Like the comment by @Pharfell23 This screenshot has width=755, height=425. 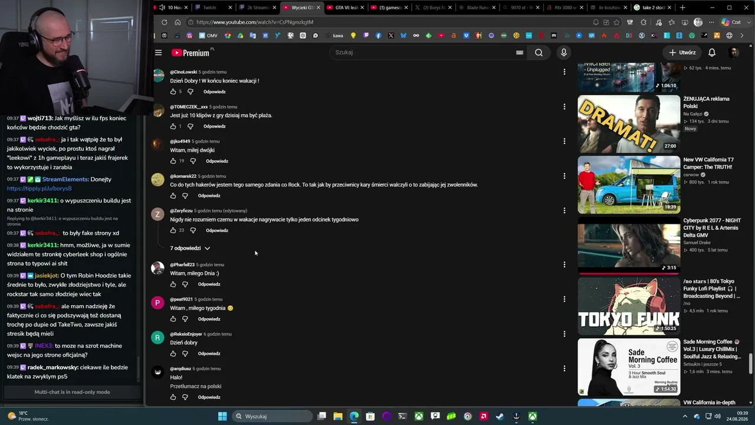click(x=173, y=284)
